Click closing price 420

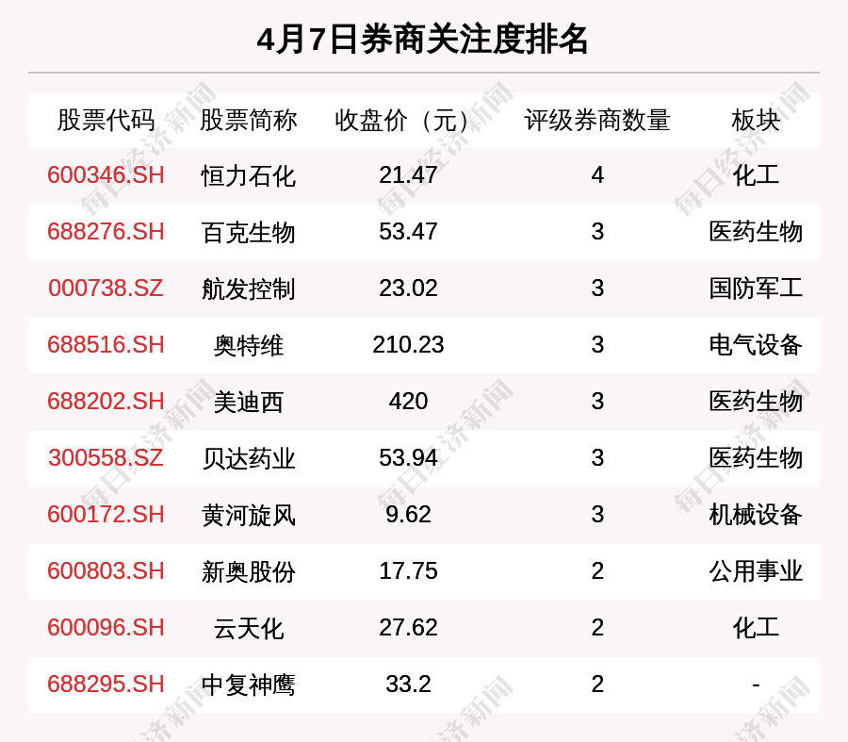point(408,402)
